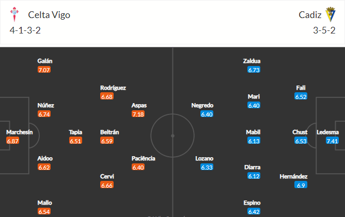
Task: Open player Negredo on the pitch
Action: [202, 106]
